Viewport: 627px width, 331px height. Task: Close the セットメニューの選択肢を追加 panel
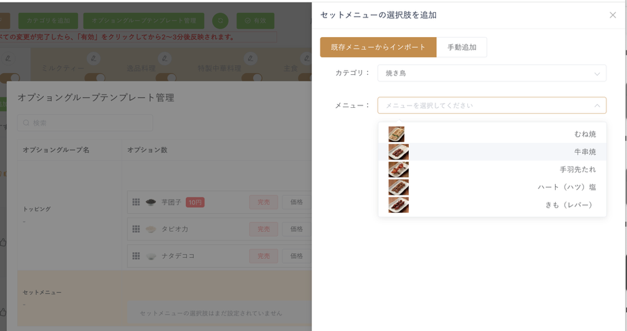pos(613,15)
